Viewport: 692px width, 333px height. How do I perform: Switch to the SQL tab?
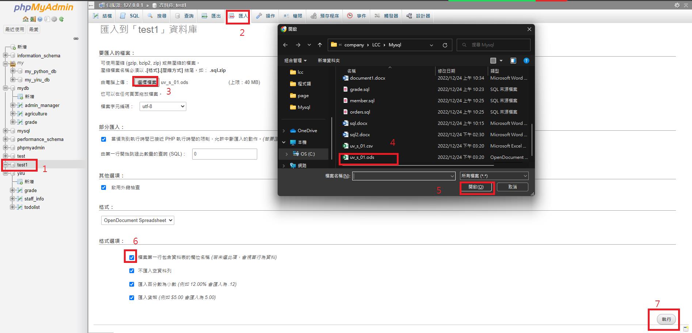coord(130,16)
